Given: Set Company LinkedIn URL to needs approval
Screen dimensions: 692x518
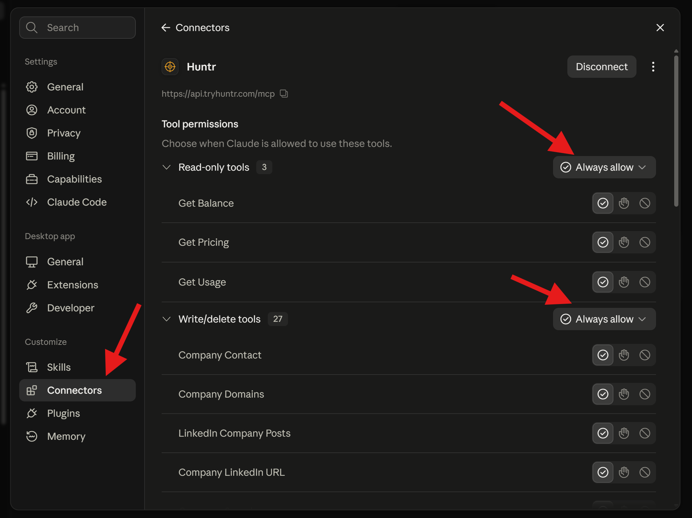Looking at the screenshot, I should point(624,472).
